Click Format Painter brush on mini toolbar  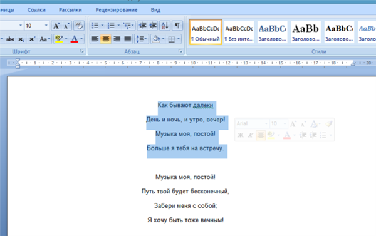(x=328, y=124)
